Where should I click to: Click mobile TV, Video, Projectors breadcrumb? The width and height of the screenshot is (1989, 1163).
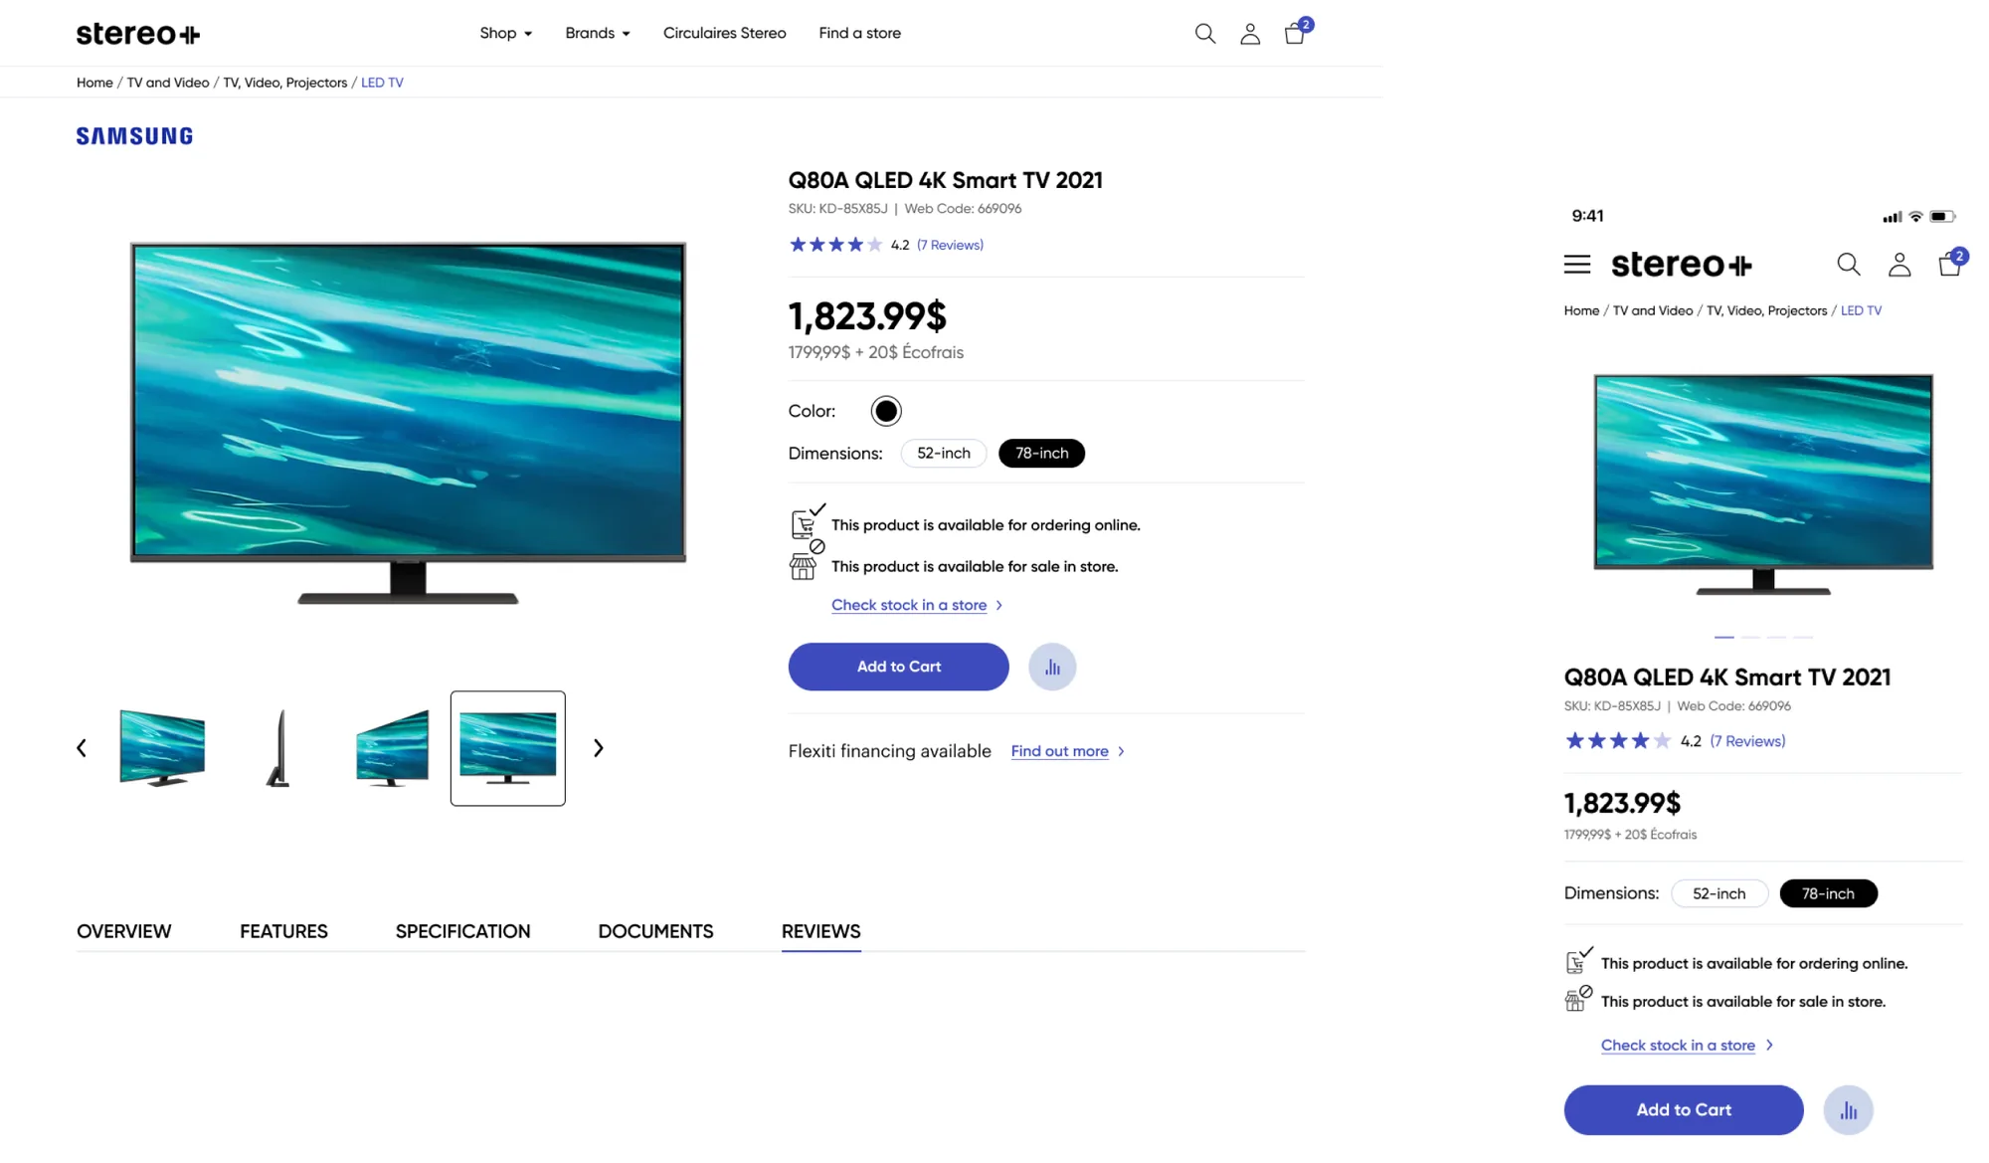click(1767, 310)
